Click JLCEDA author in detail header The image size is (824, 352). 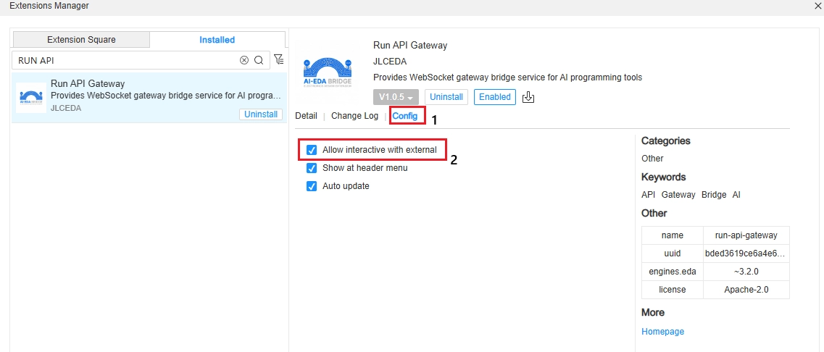(x=390, y=62)
